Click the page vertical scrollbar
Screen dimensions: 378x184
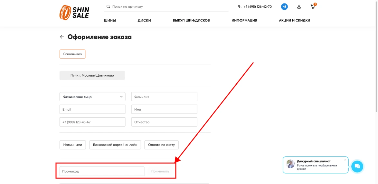(x=377, y=56)
